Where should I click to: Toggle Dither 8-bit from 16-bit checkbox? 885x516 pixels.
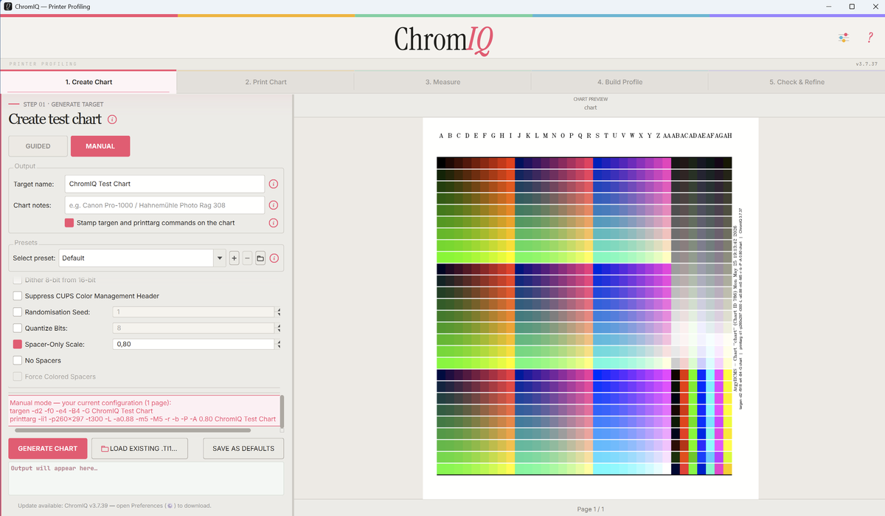[x=18, y=281]
